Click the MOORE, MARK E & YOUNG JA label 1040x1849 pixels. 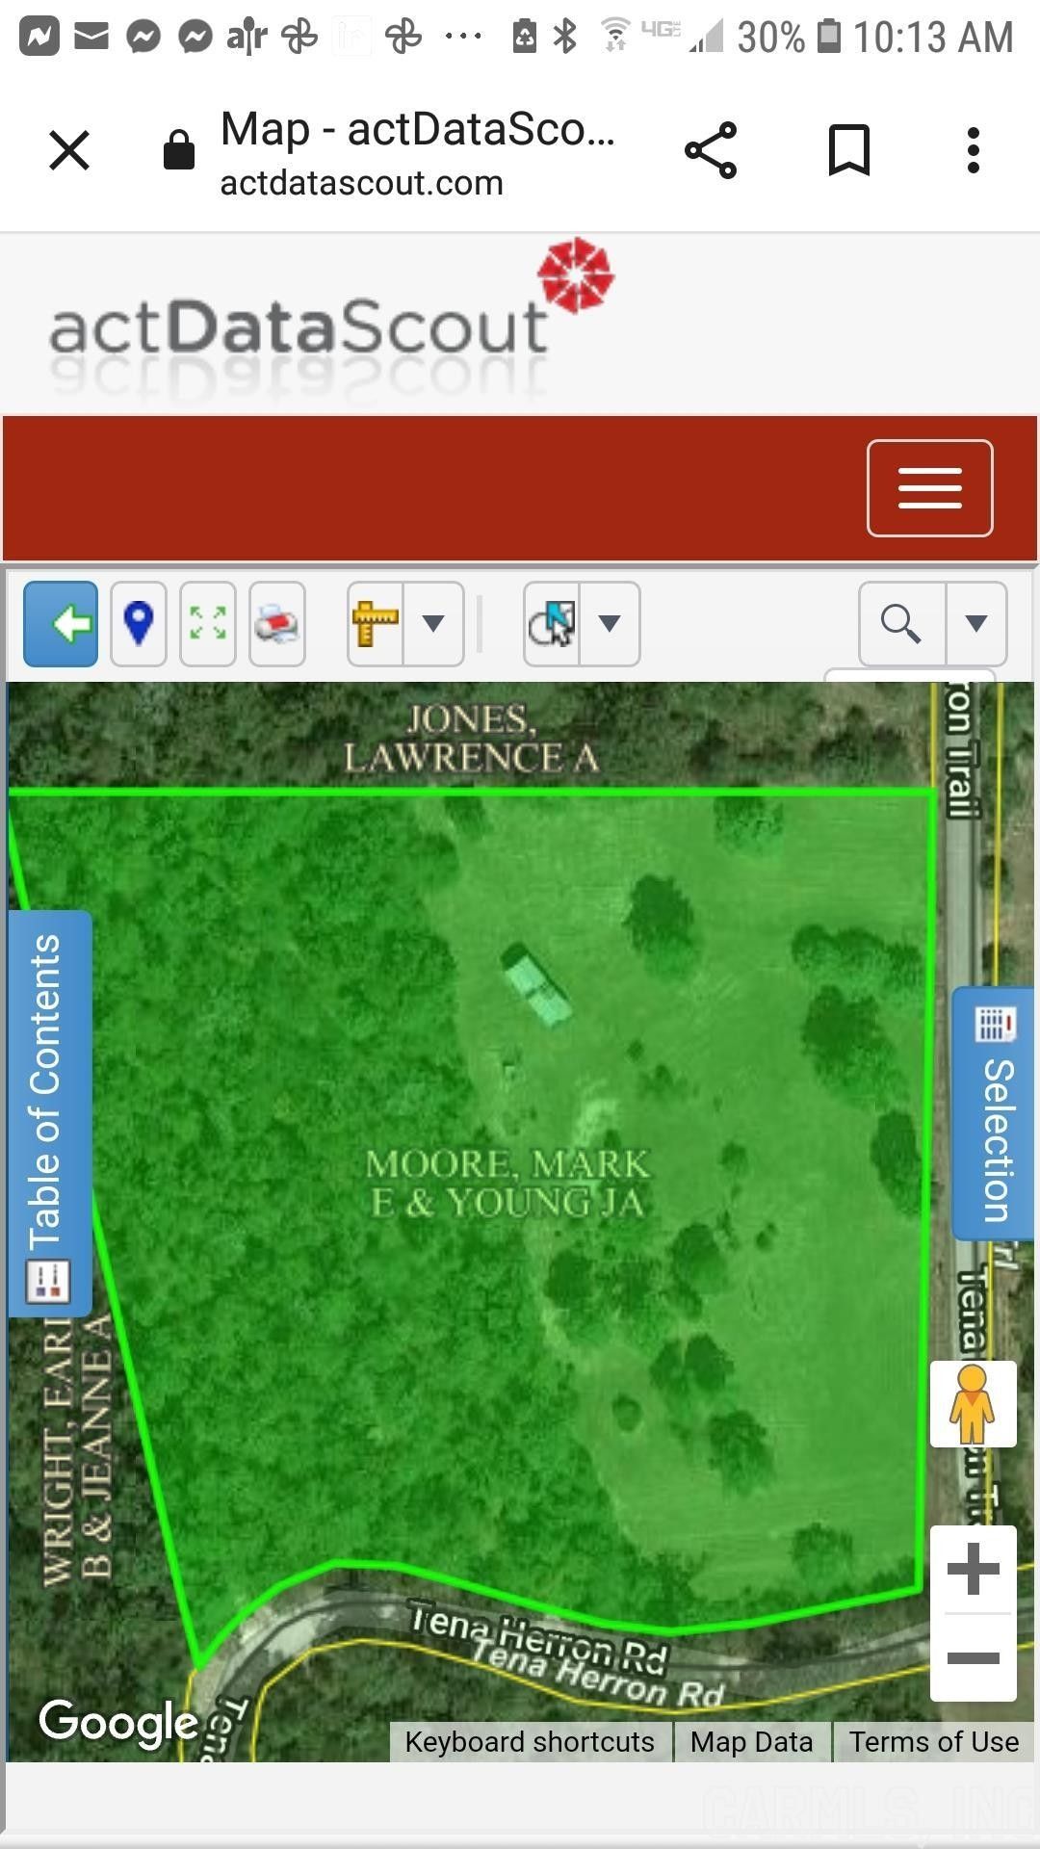(508, 1183)
